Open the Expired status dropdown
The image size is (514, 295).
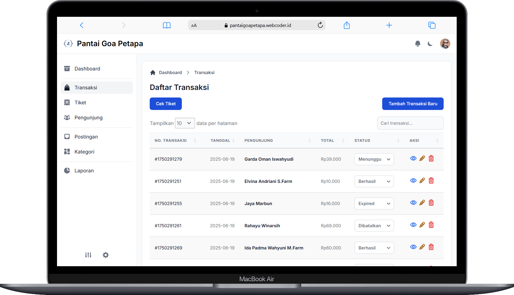[x=374, y=204]
